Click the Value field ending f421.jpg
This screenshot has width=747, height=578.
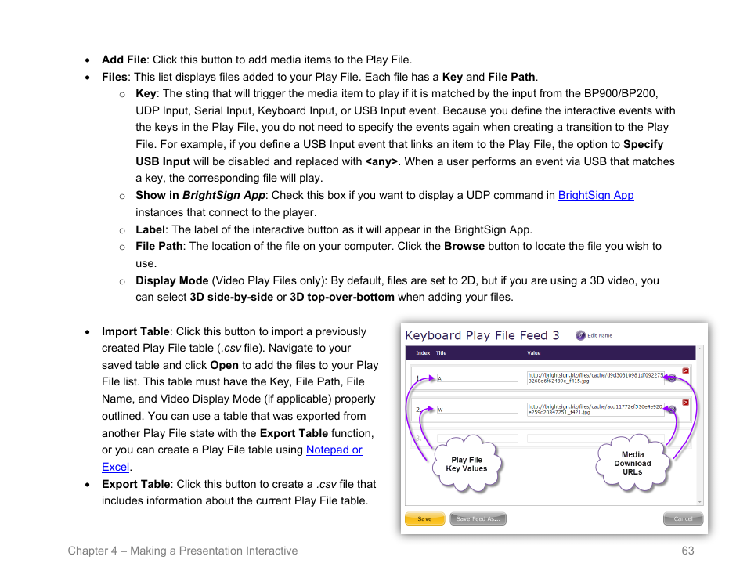coord(596,410)
